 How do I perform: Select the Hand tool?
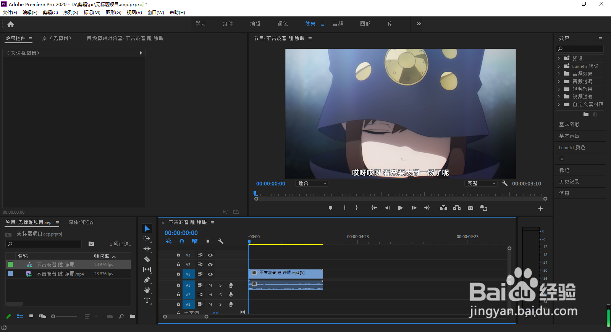[147, 290]
